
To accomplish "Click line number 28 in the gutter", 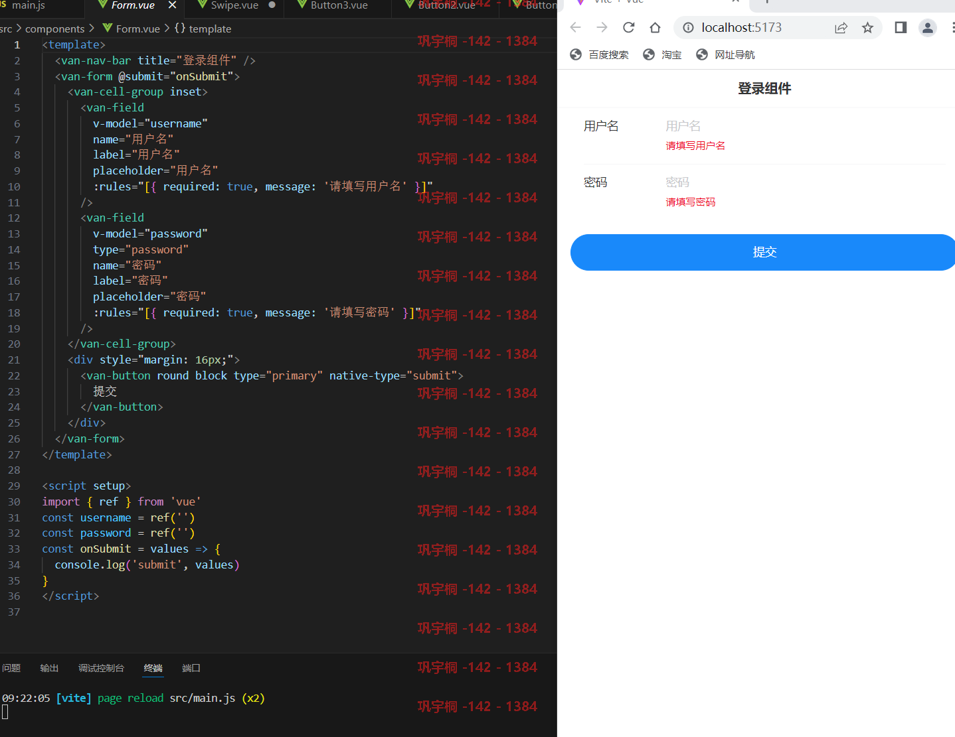I will coord(14,470).
